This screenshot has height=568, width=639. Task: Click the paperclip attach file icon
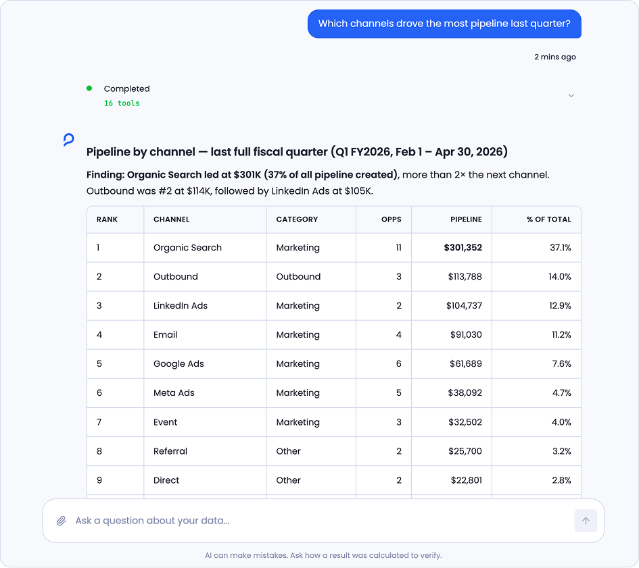(61, 521)
